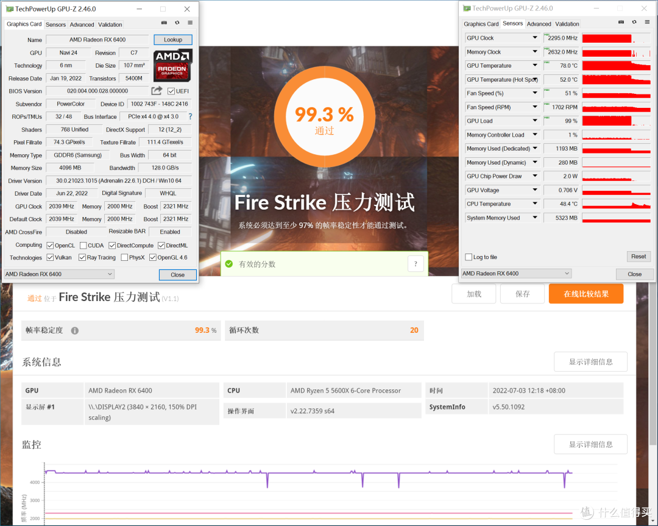
Task: Click the GPU Temperature red sensor graph
Action: pyautogui.click(x=616, y=65)
